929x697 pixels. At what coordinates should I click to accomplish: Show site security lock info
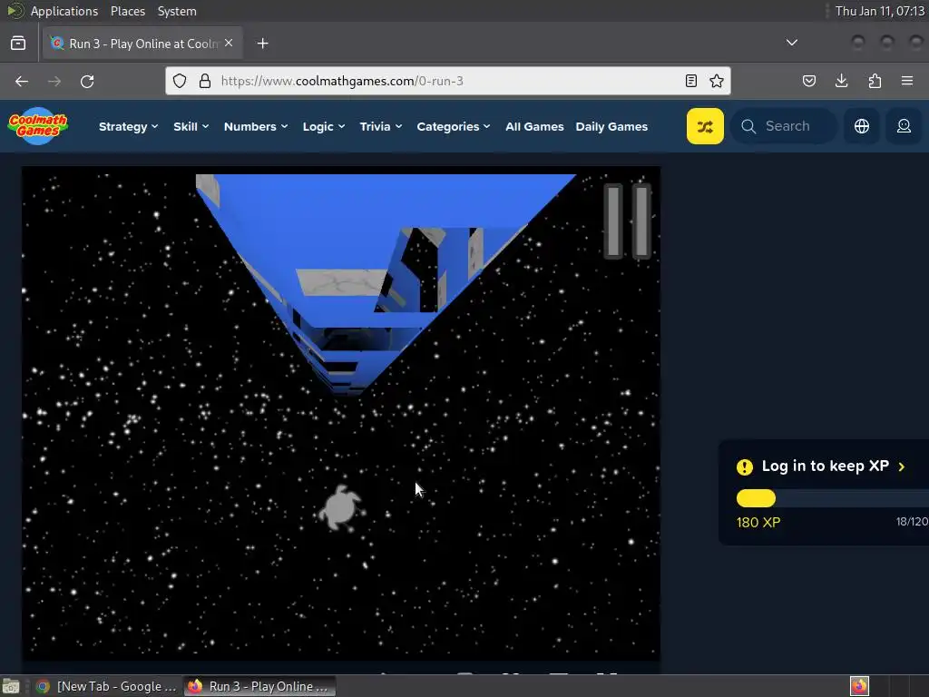205,81
